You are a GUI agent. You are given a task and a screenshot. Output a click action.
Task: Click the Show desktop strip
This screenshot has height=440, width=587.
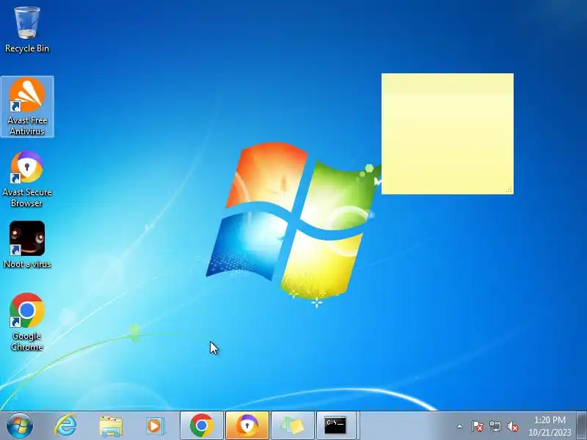coord(582,426)
